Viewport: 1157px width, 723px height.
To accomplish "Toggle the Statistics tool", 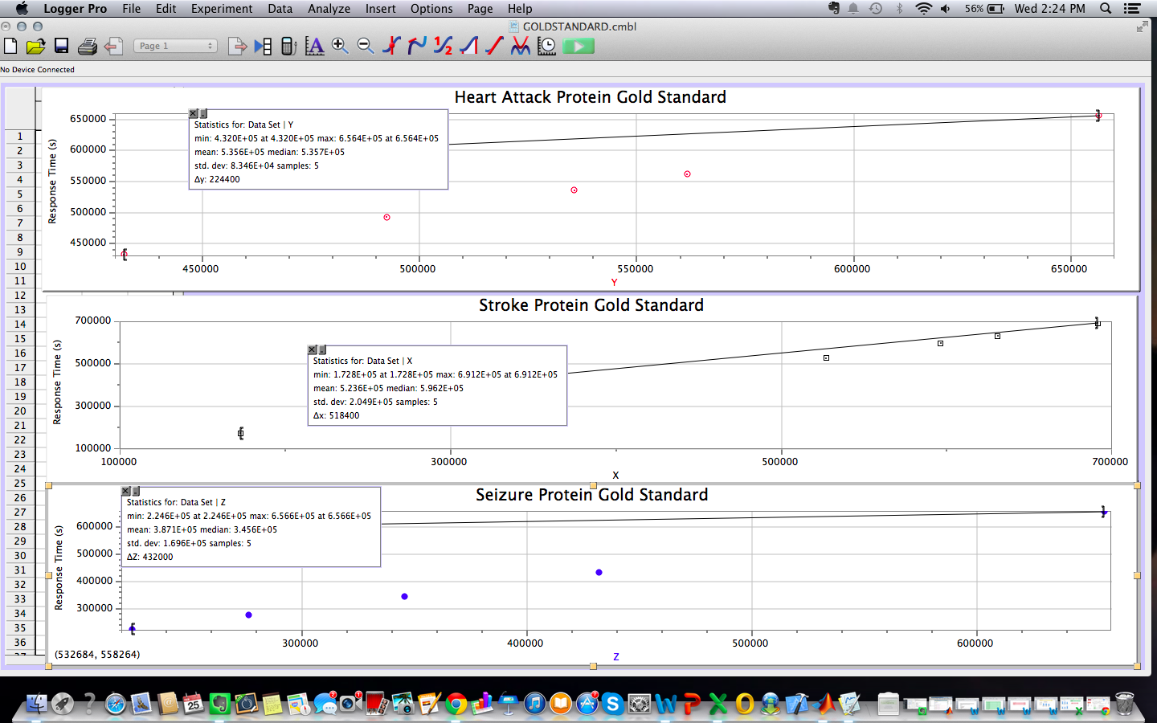I will coord(443,47).
